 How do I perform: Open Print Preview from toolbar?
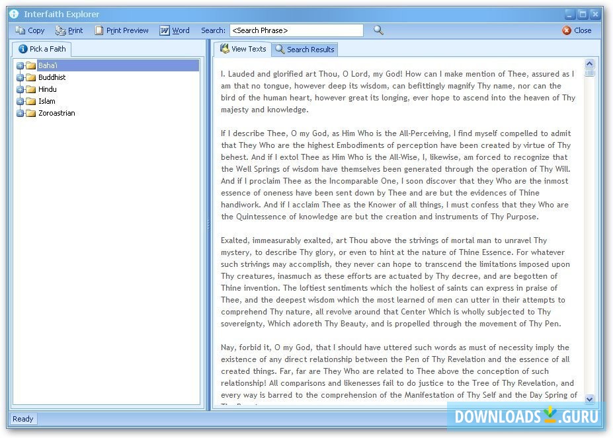point(122,30)
